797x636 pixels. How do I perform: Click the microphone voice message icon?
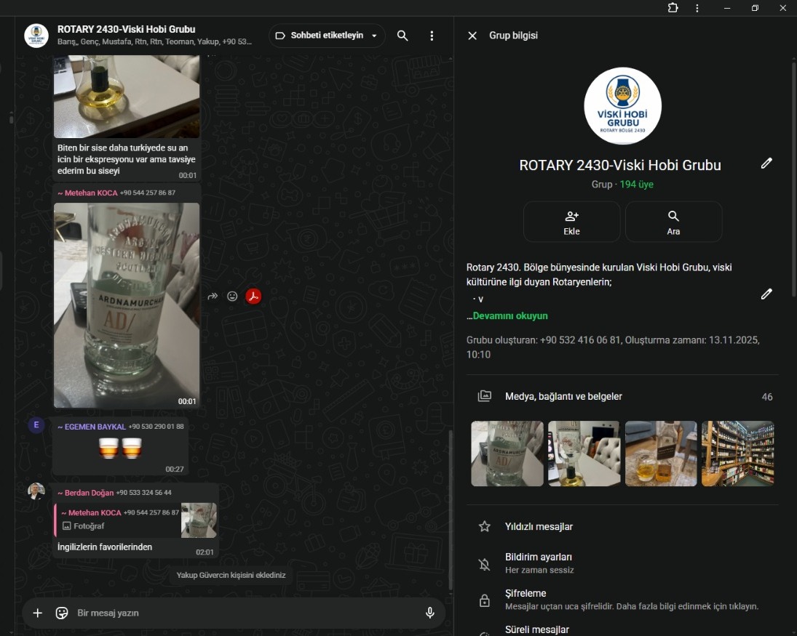pyautogui.click(x=430, y=613)
